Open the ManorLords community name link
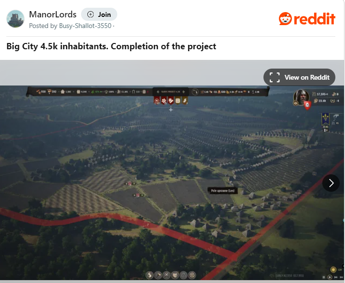Screen dimensions: 345x283 point(53,14)
